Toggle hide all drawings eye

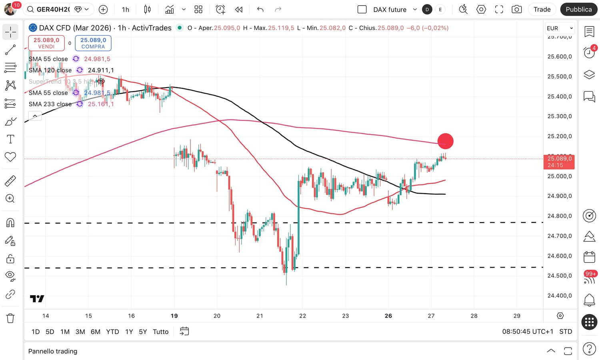point(10,276)
